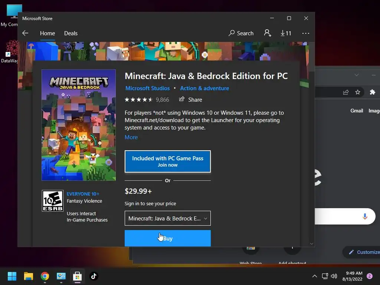The height and width of the screenshot is (285, 380).
Task: Click Included with PC Game Pass Join now
Action: 168,161
